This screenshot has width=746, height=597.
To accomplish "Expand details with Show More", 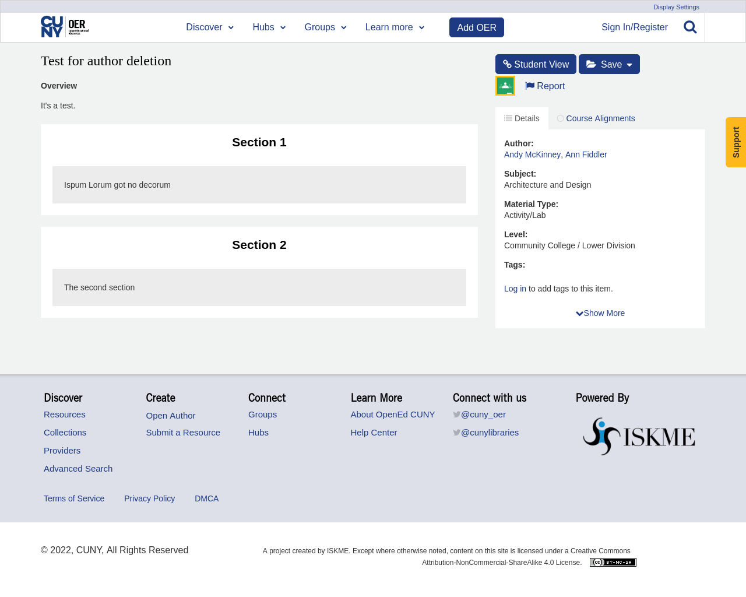I will click(600, 313).
